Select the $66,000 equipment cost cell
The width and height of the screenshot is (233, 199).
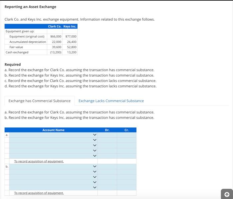pyautogui.click(x=55, y=36)
